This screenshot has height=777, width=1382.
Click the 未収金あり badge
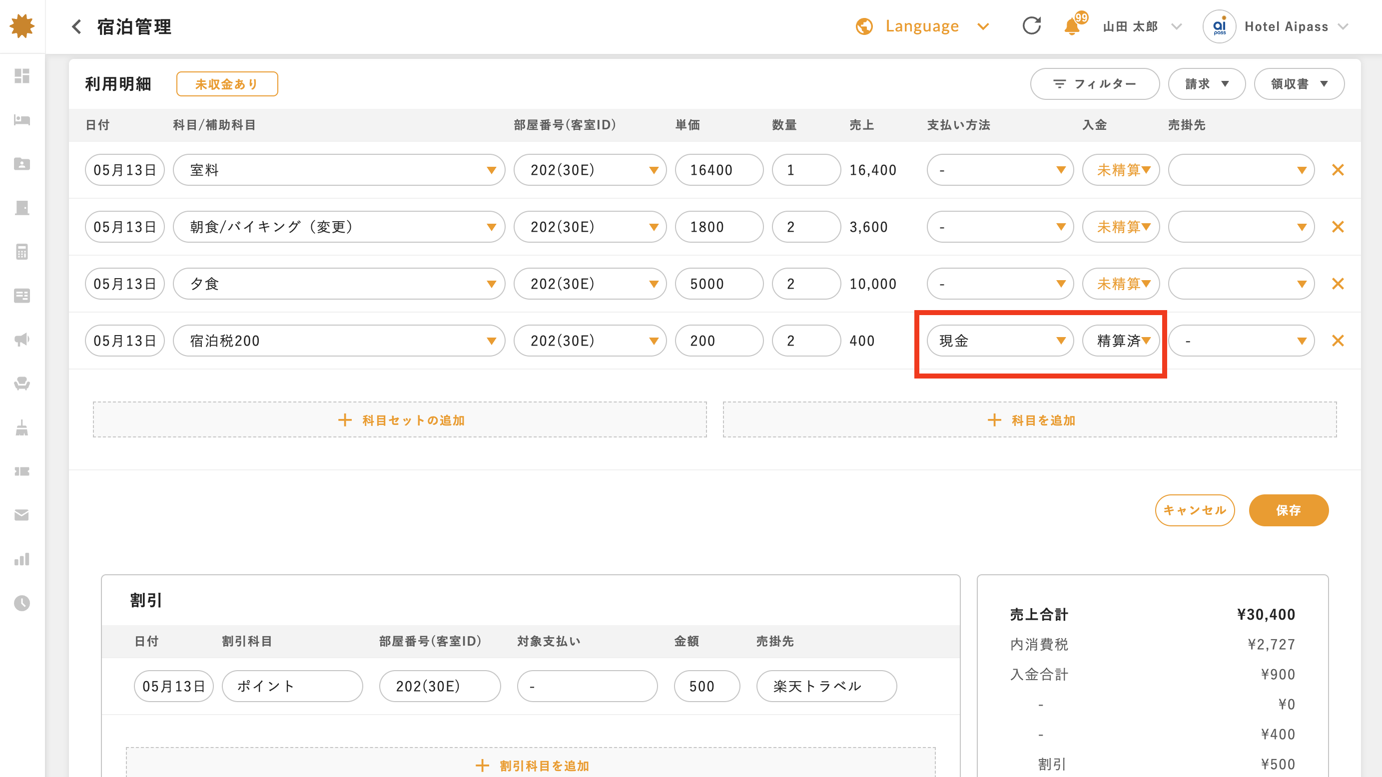coord(227,84)
